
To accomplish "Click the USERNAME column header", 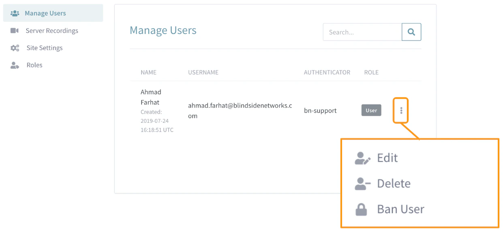I will point(203,72).
